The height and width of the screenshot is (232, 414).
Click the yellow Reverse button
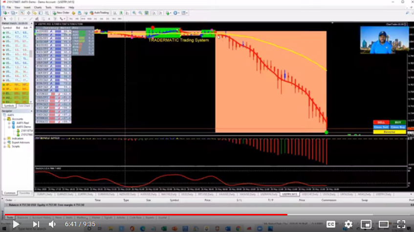point(390,132)
